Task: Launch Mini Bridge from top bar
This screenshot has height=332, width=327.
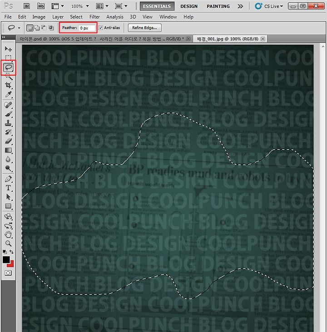Action: pos(41,6)
